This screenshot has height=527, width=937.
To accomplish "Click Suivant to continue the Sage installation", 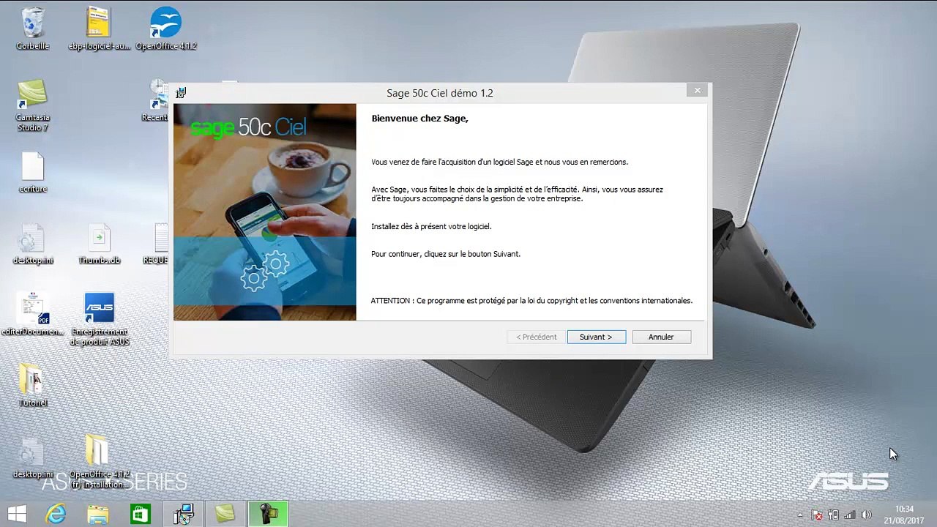I will tap(596, 337).
